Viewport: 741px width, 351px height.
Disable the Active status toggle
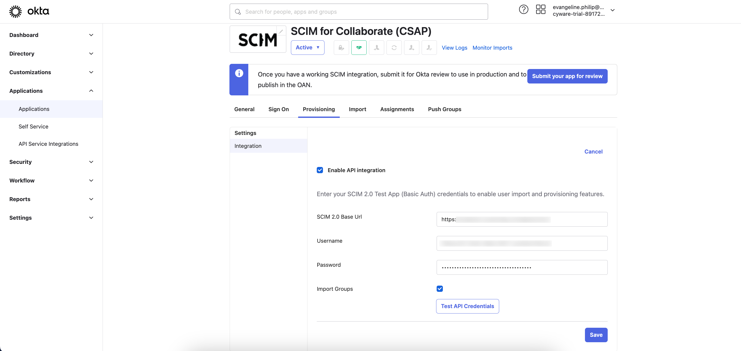(x=308, y=47)
